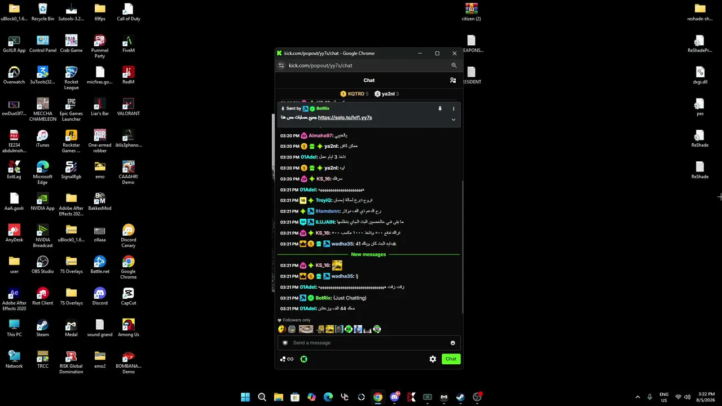Open the emoji picker in message box
Screen dimensions: 722x406
pyautogui.click(x=452, y=343)
